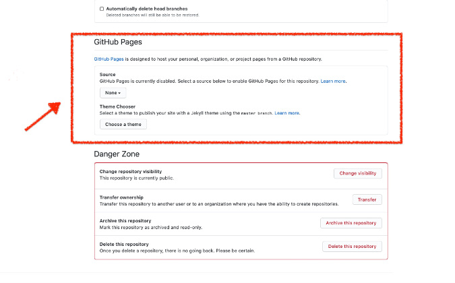Image resolution: width=455 pixels, height=283 pixels.
Task: Click 'This repository is currently public' text
Action: coord(137,179)
